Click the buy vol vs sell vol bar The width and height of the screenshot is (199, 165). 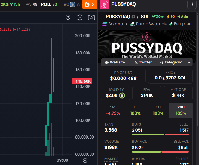tap(160, 152)
